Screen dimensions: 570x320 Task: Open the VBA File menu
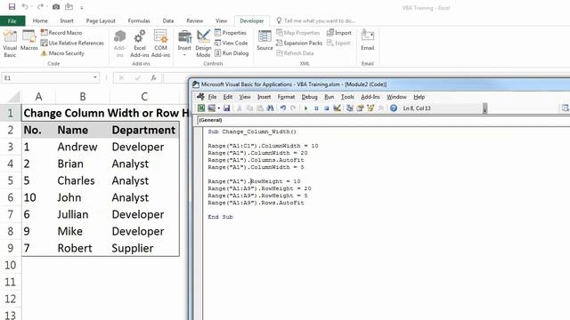212,97
